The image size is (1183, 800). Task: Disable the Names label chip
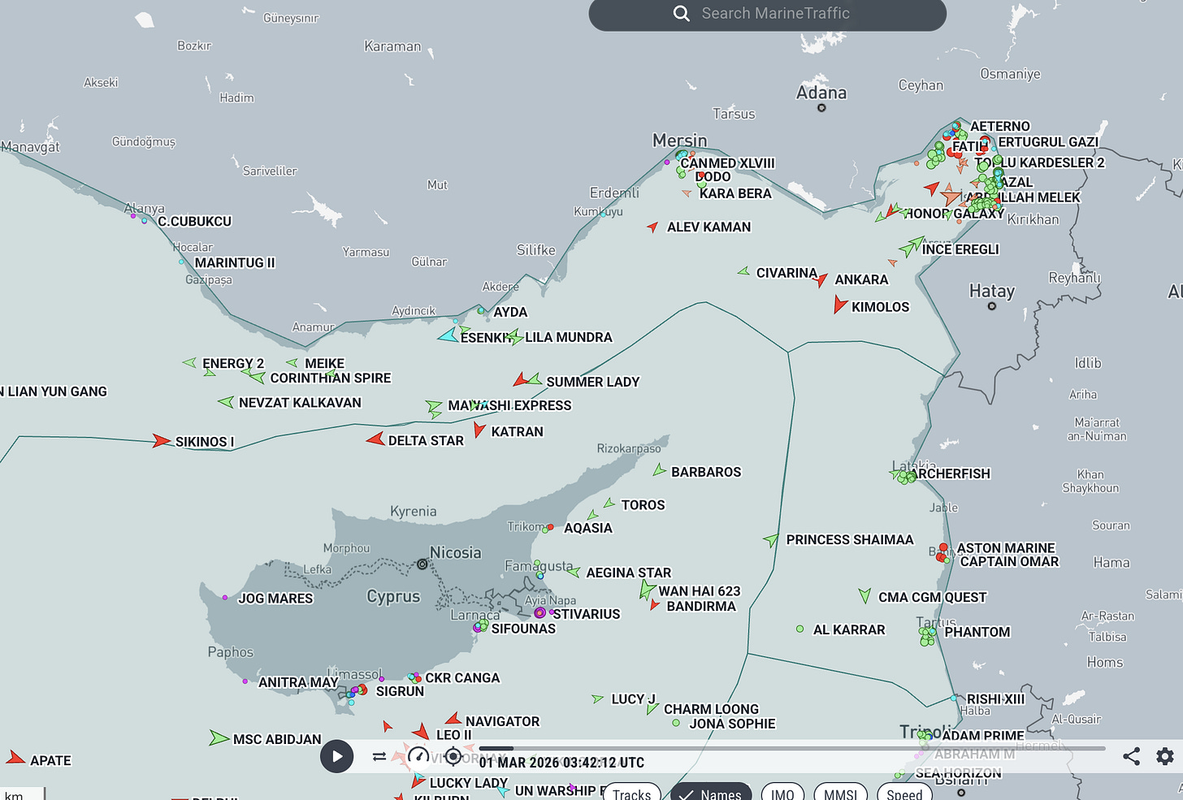pos(711,794)
